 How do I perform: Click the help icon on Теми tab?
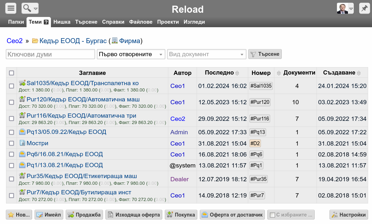46,22
